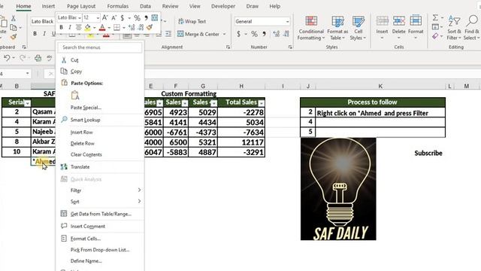Apply the fill color bucket in the mini toolbar
The image size is (481, 271).
tap(88, 28)
